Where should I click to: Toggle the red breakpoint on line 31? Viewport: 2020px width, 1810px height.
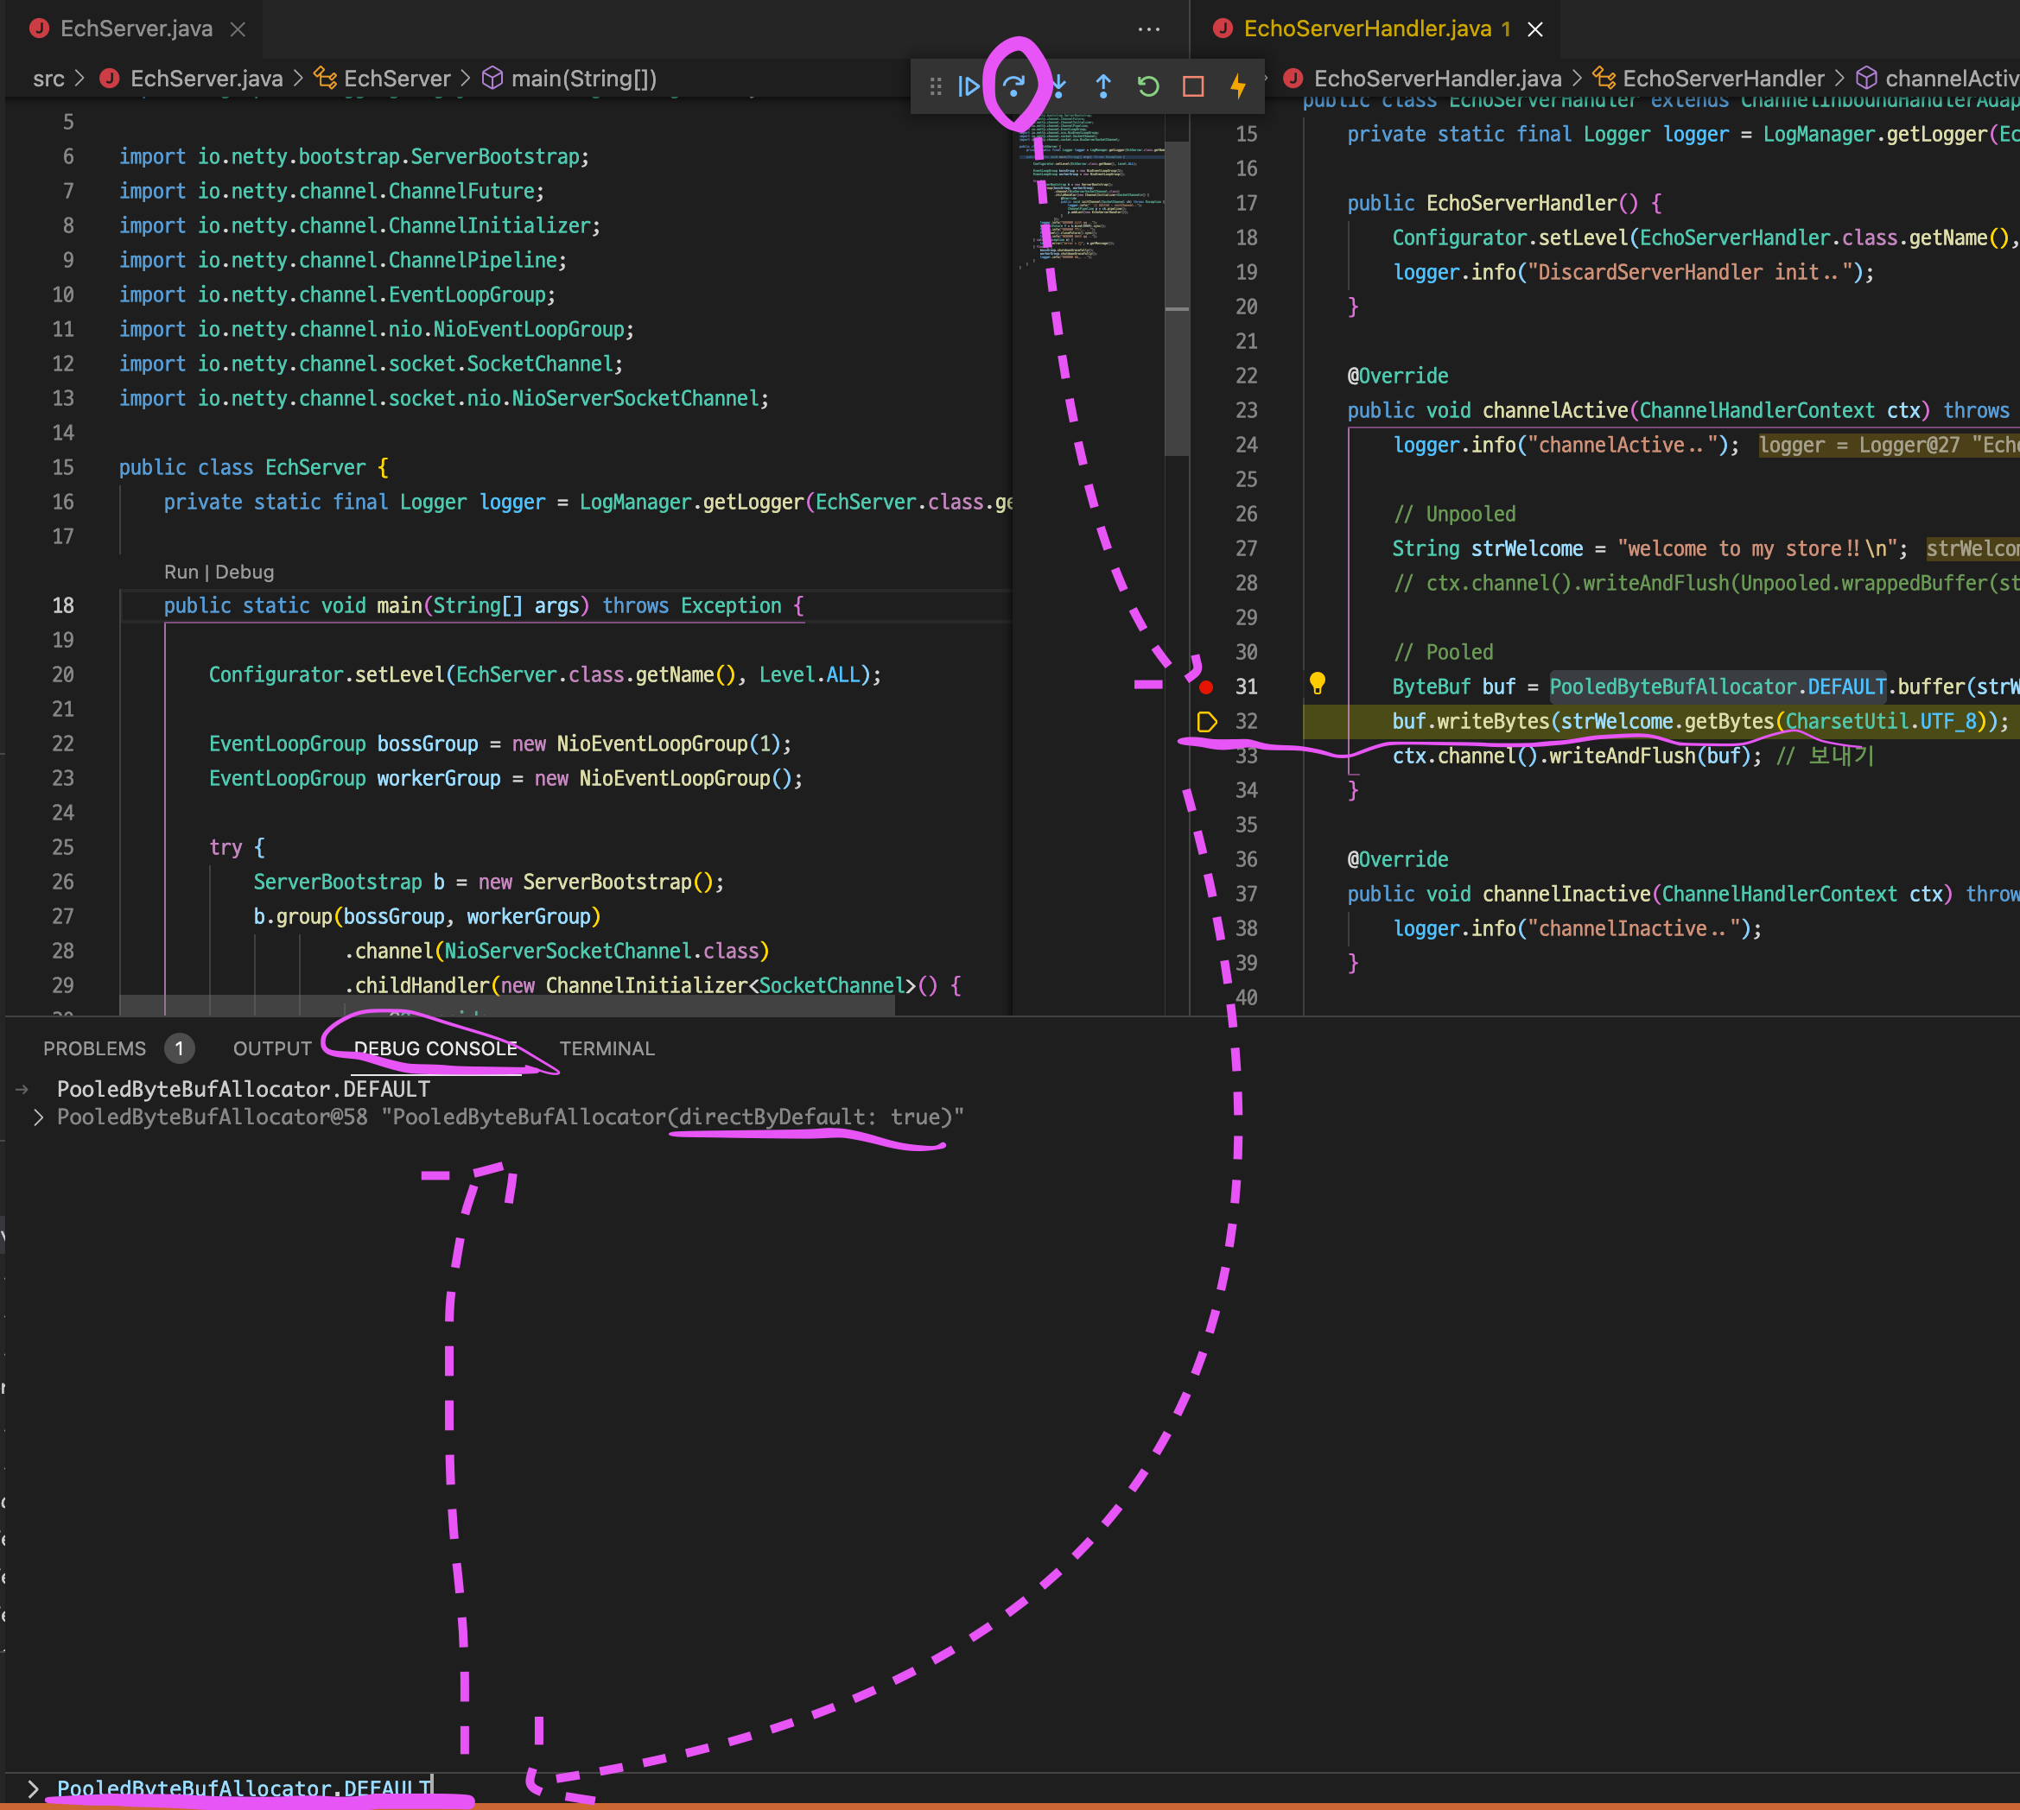(x=1206, y=687)
